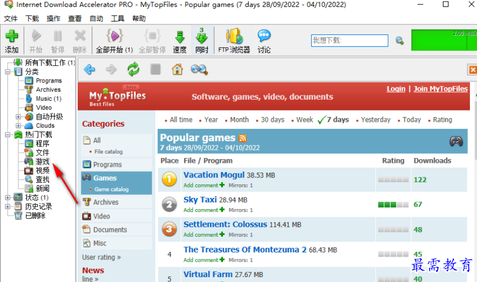Click the search globe icon beside search field
Image resolution: width=477 pixels, height=282 pixels.
pyautogui.click(x=400, y=40)
